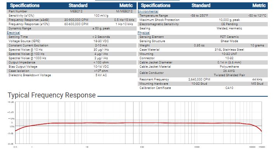The image size is (274, 152).
Task: Click the CE Pending value
Action: [x=229, y=24]
